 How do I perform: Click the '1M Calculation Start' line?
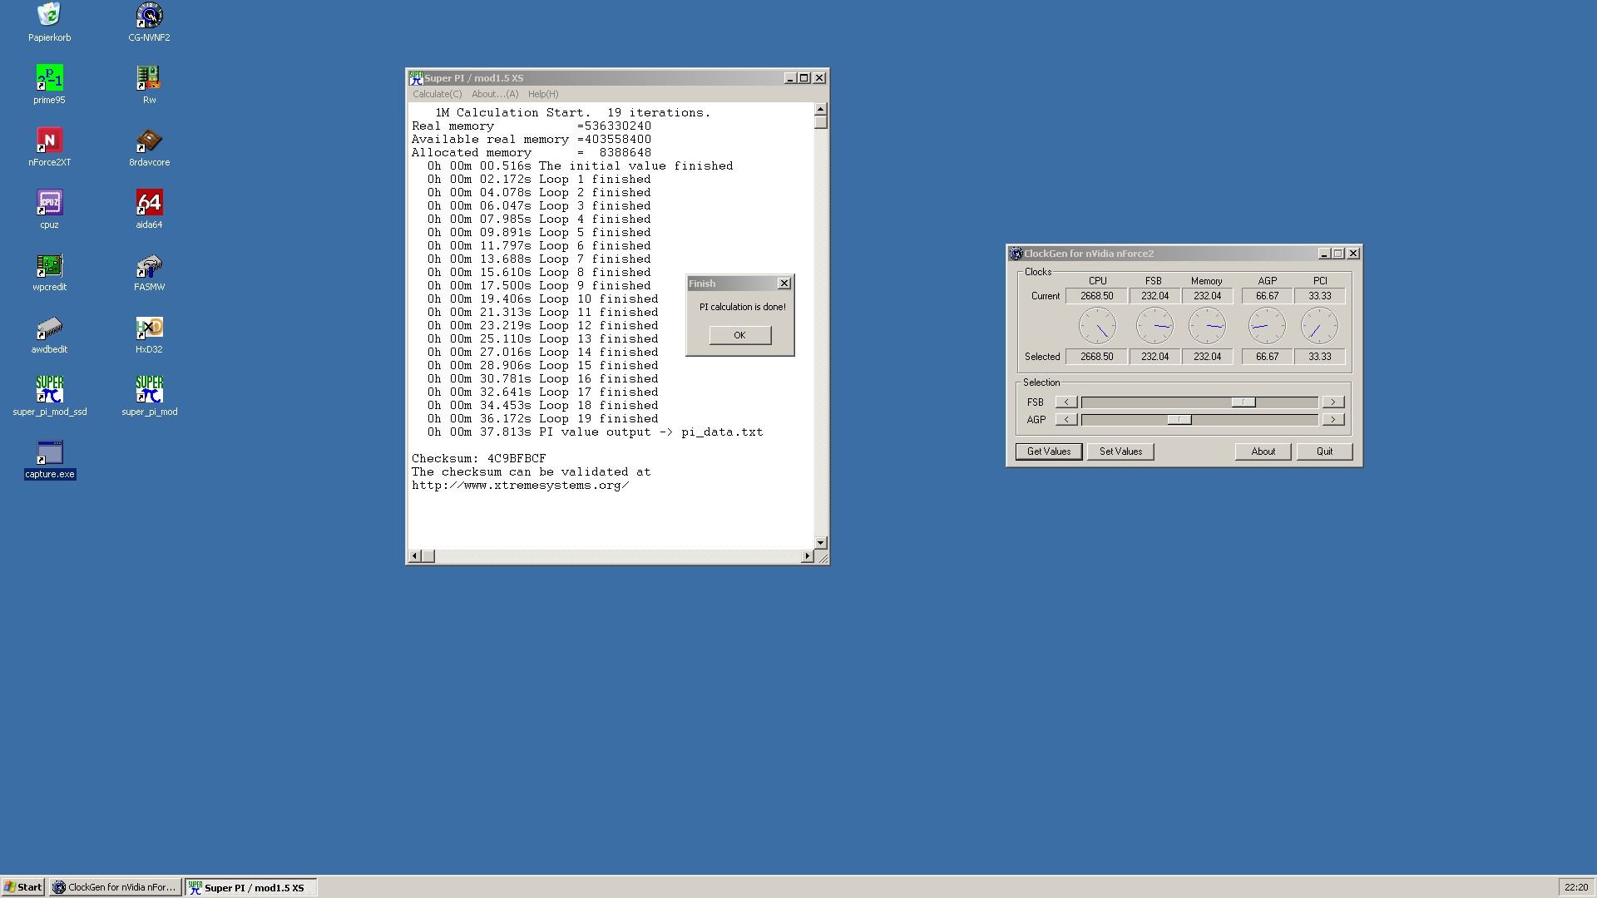click(572, 113)
